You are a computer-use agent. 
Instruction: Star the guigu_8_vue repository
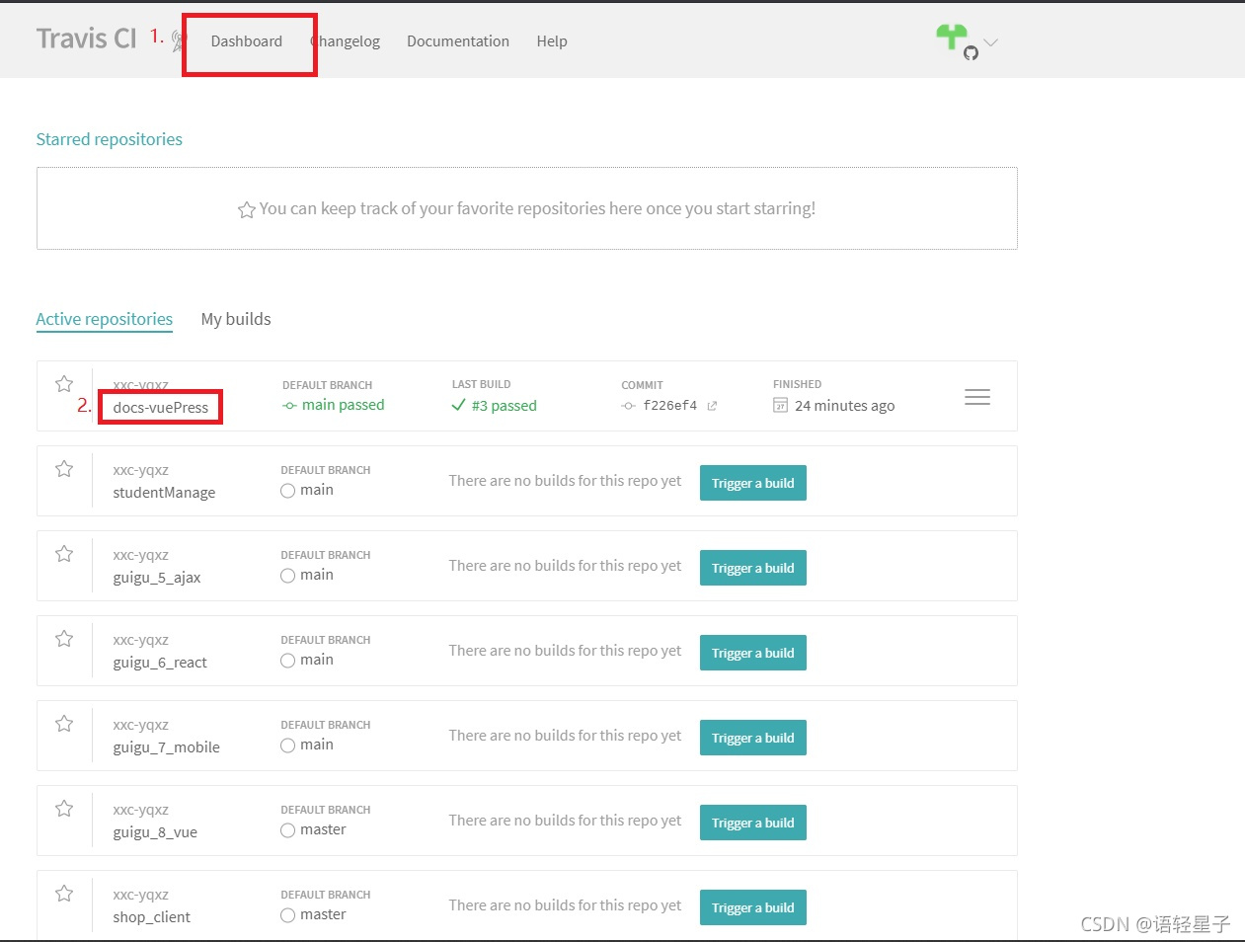64,808
